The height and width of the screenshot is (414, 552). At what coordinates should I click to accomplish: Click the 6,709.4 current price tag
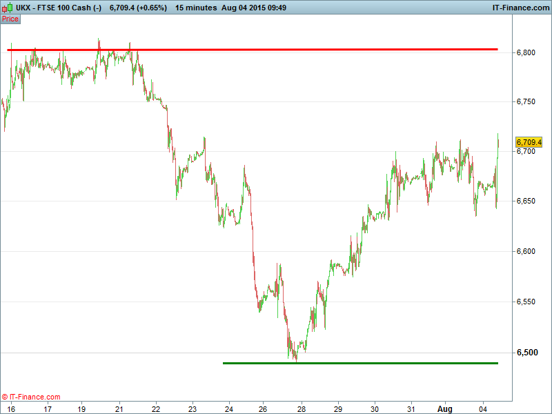[529, 142]
